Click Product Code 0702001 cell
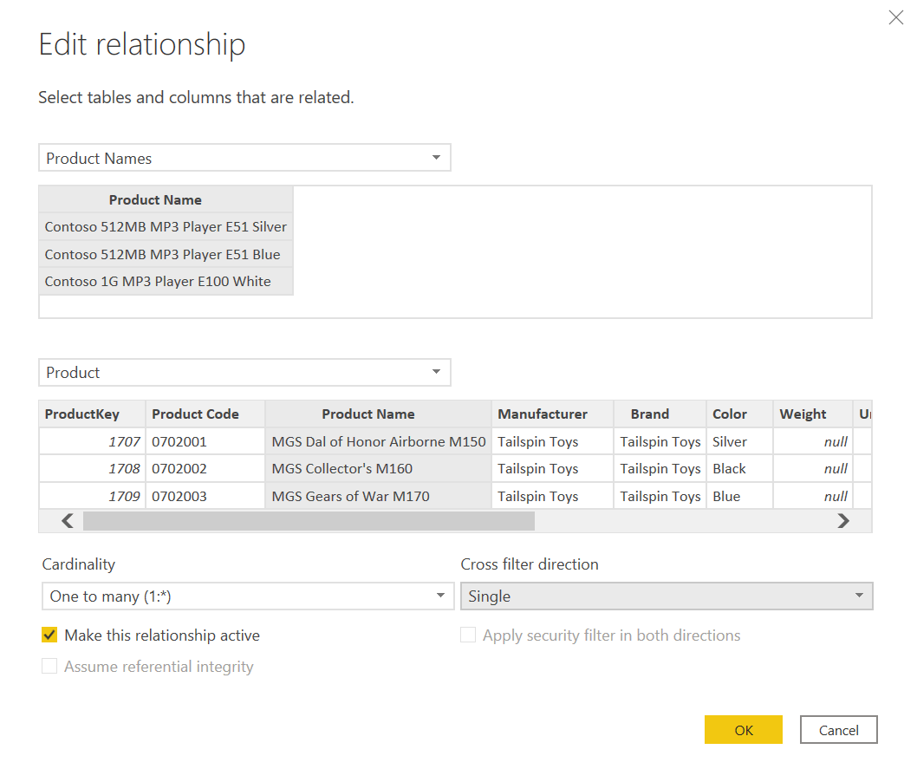917x782 pixels. [x=205, y=441]
